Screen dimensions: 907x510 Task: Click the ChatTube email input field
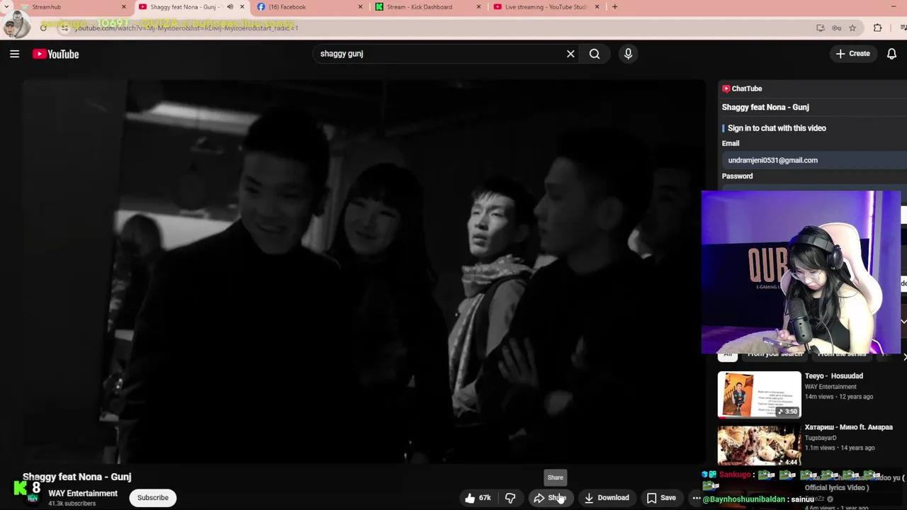click(814, 160)
